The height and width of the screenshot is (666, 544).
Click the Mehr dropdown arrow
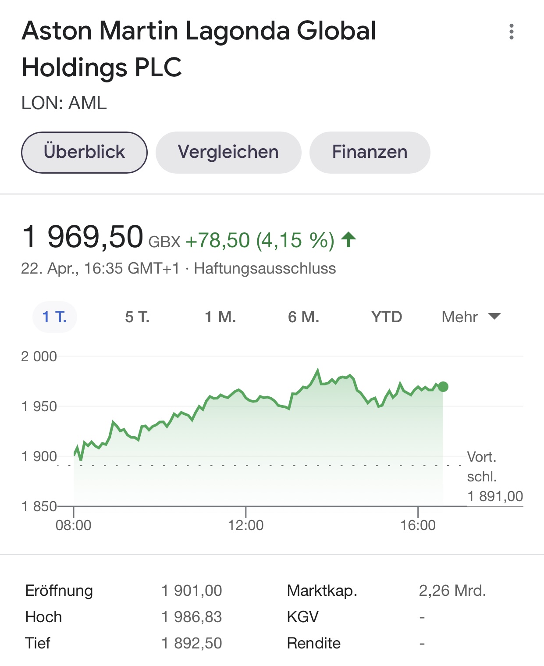click(494, 316)
